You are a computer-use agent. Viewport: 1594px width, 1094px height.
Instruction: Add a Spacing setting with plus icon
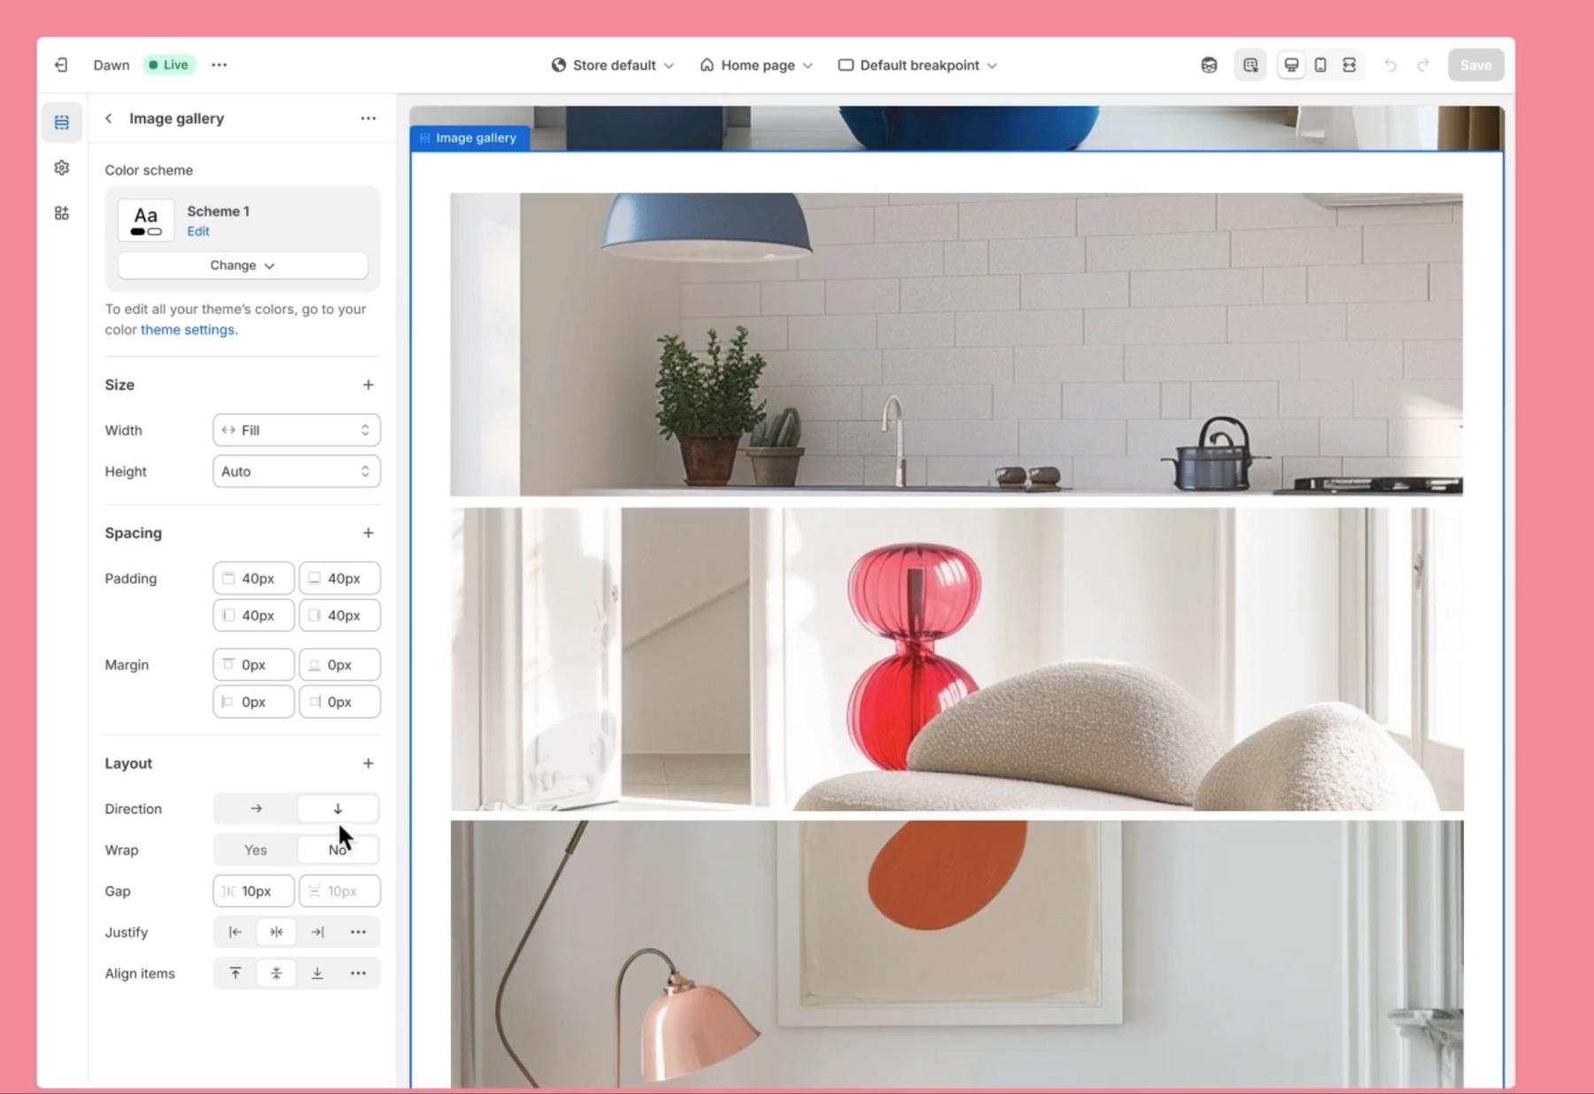tap(368, 533)
